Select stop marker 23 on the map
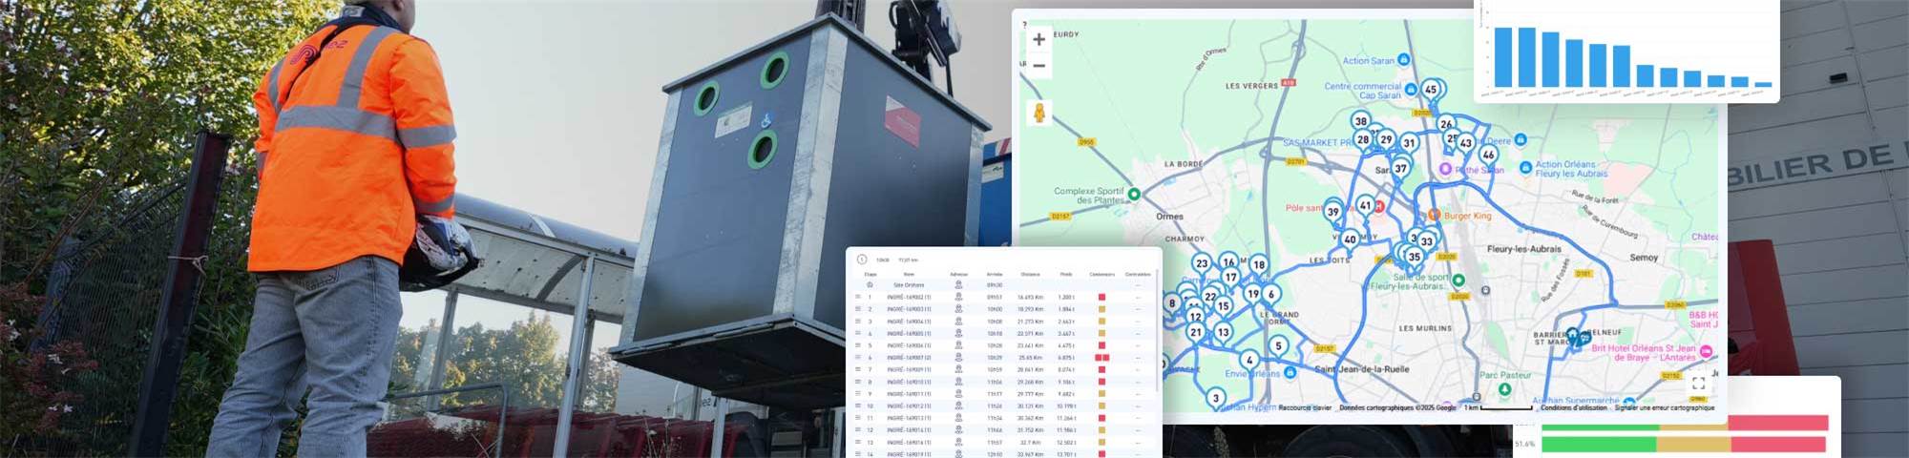Image resolution: width=1909 pixels, height=458 pixels. (x=1202, y=262)
